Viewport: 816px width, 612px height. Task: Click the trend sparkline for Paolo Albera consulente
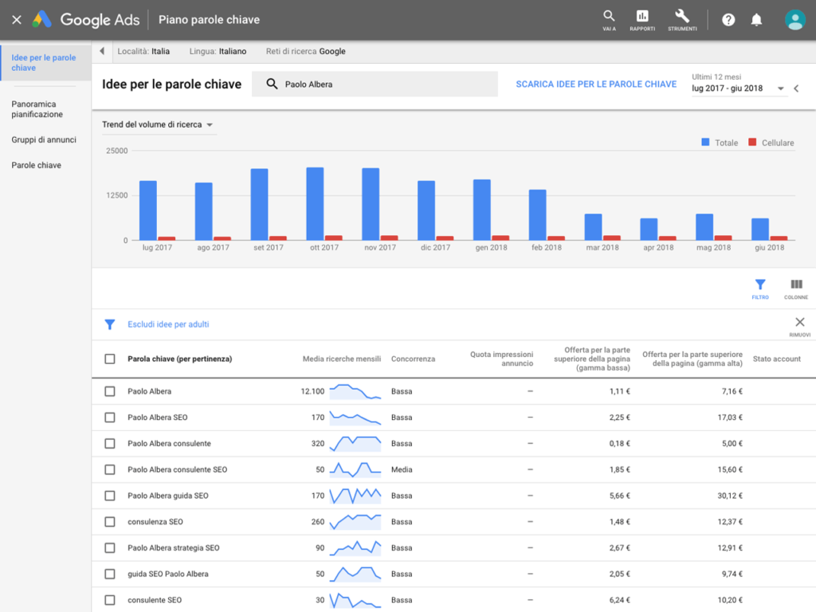[x=355, y=443]
